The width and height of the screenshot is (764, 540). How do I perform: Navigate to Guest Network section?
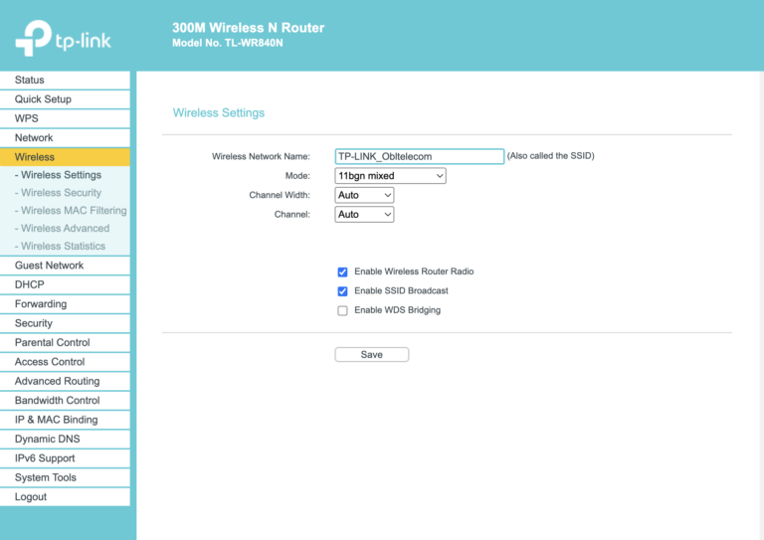49,266
